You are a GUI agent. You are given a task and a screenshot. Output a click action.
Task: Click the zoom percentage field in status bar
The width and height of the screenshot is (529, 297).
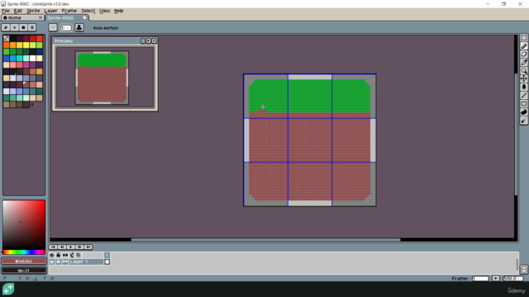pos(512,279)
